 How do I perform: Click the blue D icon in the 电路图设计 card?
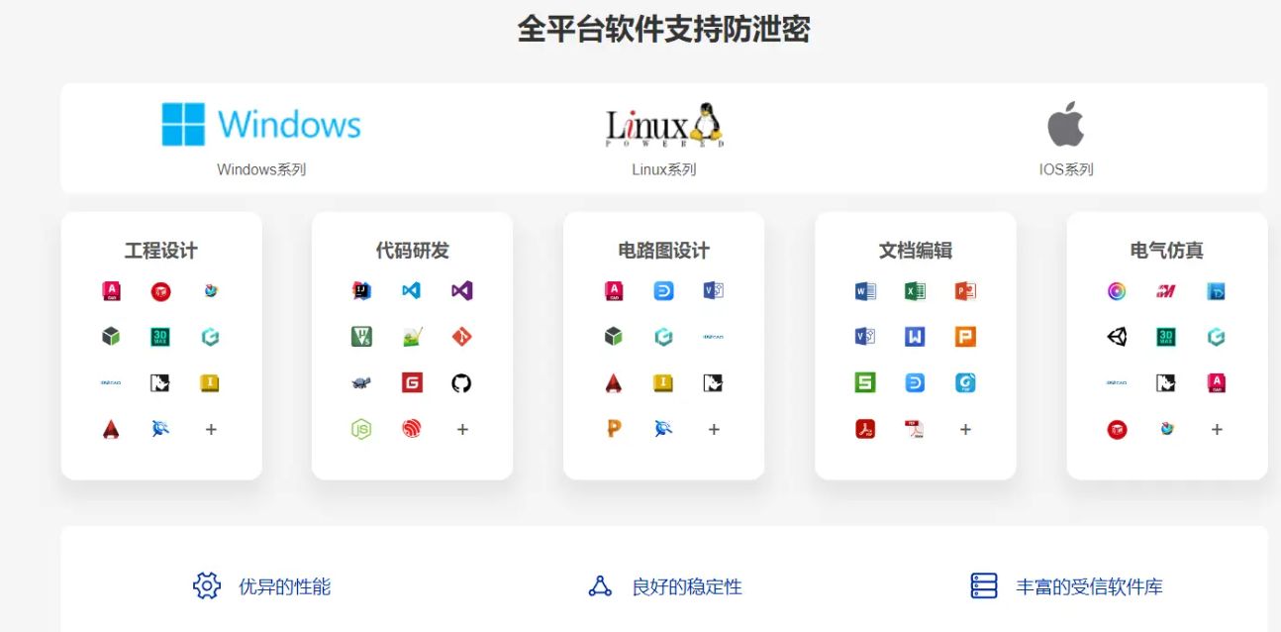click(x=663, y=291)
